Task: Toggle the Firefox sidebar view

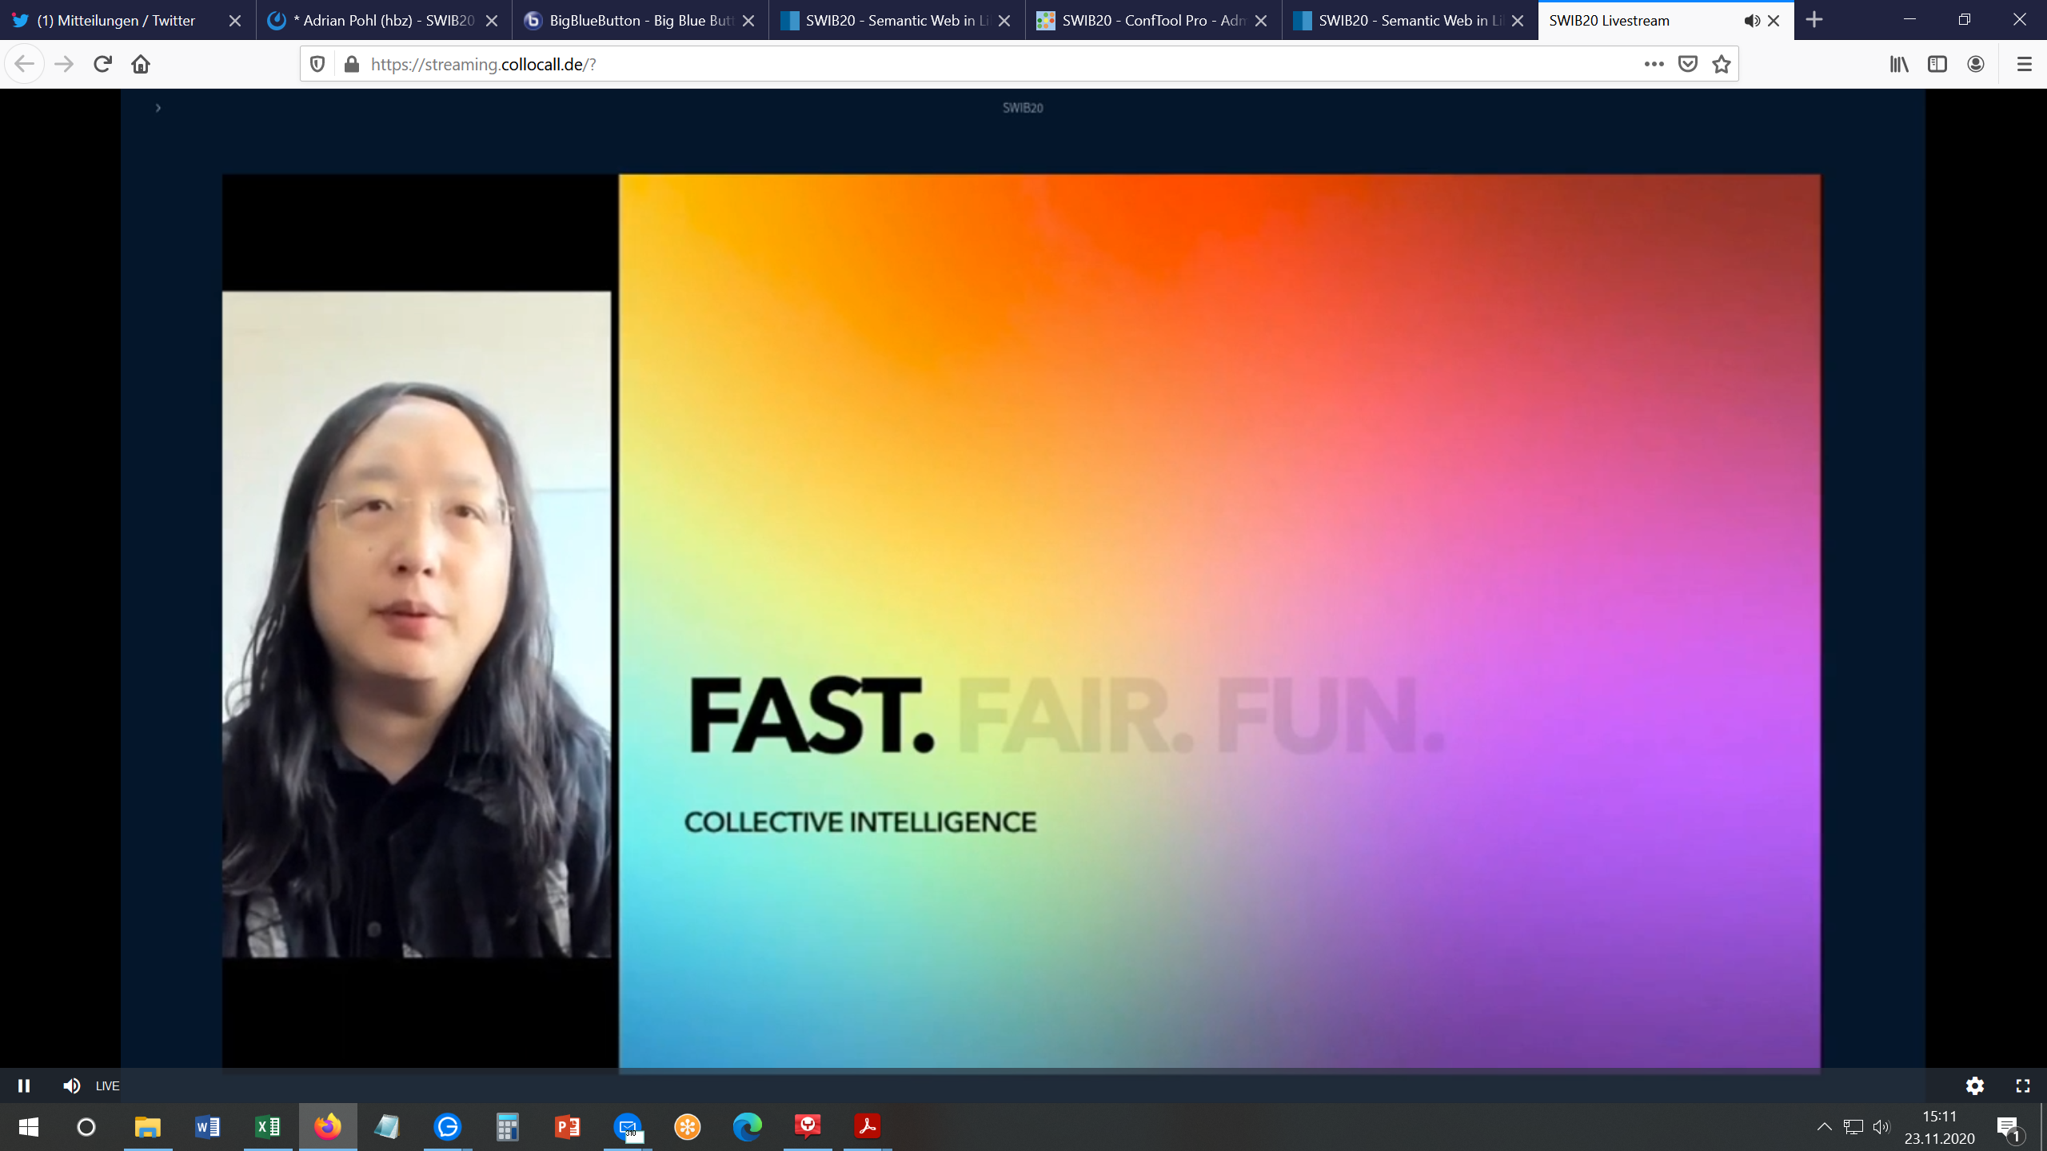Action: [1937, 64]
